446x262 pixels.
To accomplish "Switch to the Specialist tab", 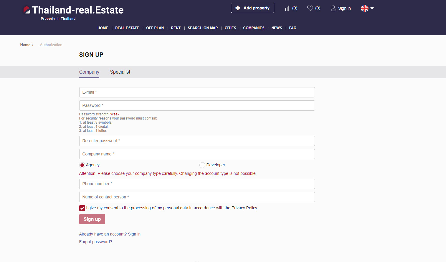I will [120, 72].
